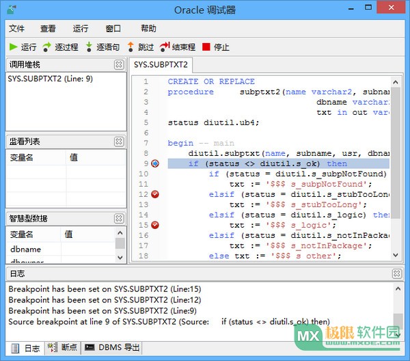The height and width of the screenshot is (361, 410).
Task: Toggle the breakpoint marker on line 12
Action: coord(155,194)
